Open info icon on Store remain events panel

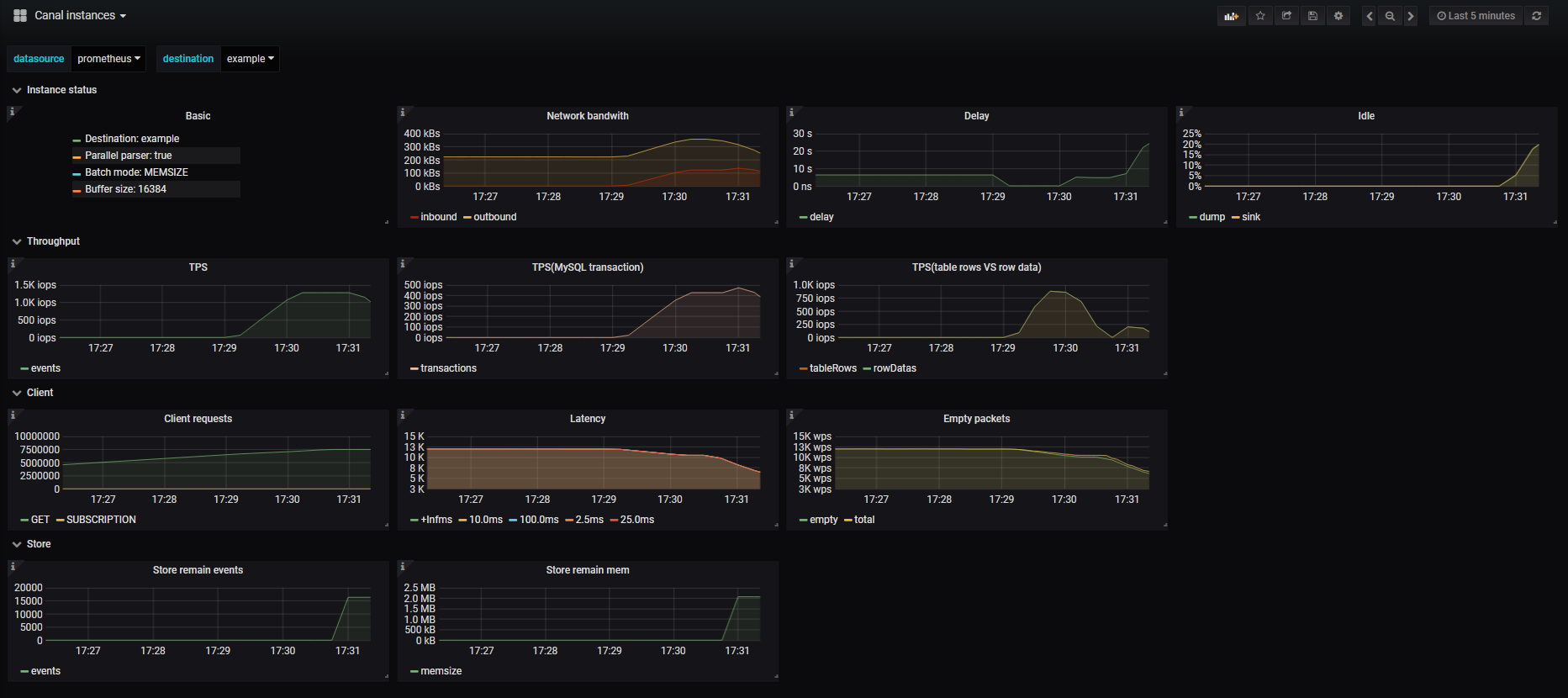click(x=13, y=566)
